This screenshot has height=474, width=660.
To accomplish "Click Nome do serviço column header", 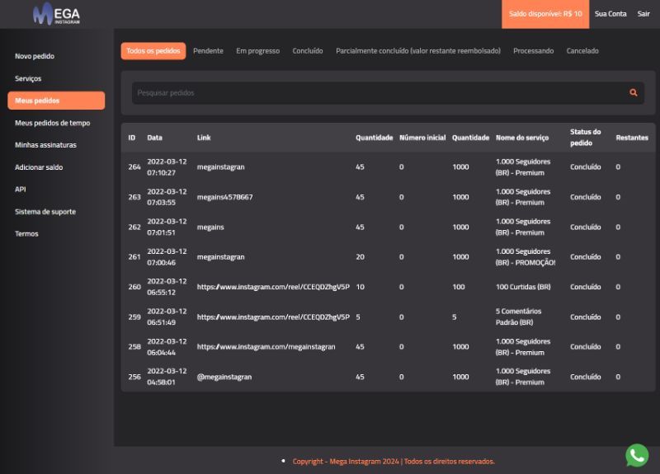I will 522,138.
